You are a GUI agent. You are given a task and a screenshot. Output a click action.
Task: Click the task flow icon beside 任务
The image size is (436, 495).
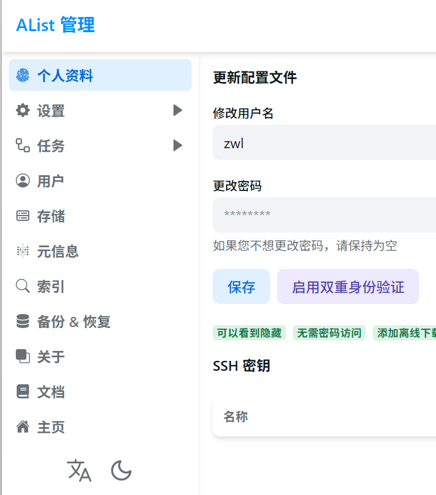point(23,145)
